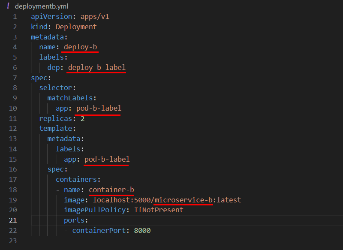
Task: Click 'pod-b-label' value on line 15
Action: (x=107, y=159)
